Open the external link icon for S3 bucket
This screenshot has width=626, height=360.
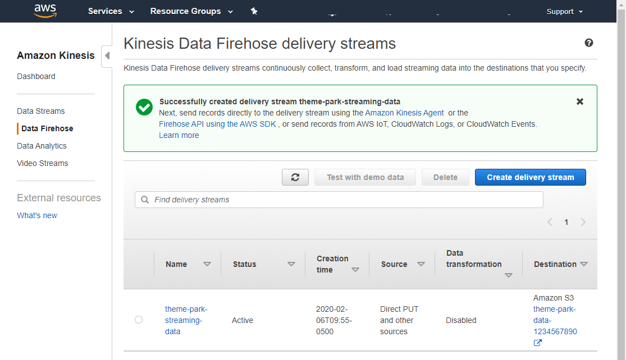[537, 343]
